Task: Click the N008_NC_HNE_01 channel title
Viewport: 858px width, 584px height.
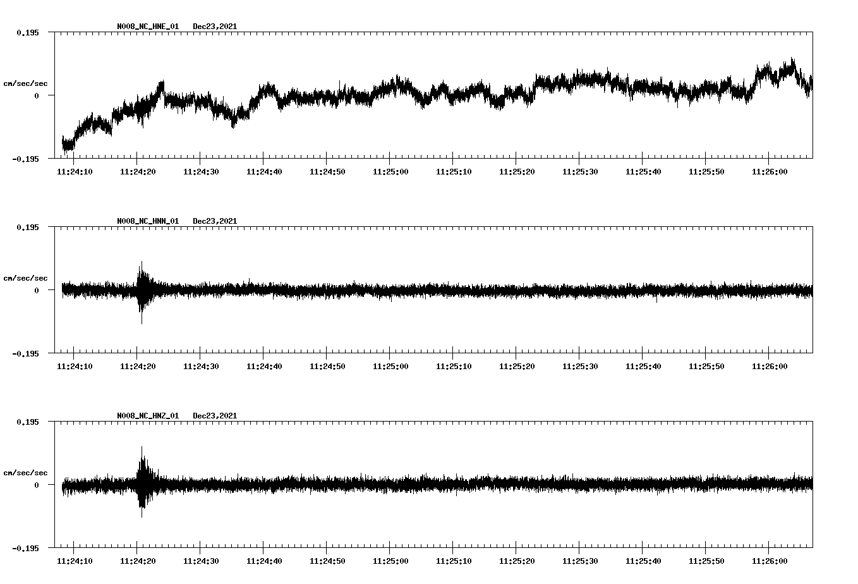Action: [148, 27]
